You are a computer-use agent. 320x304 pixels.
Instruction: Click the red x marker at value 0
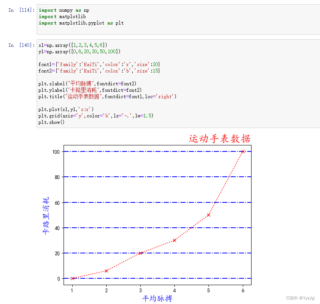coord(72,278)
